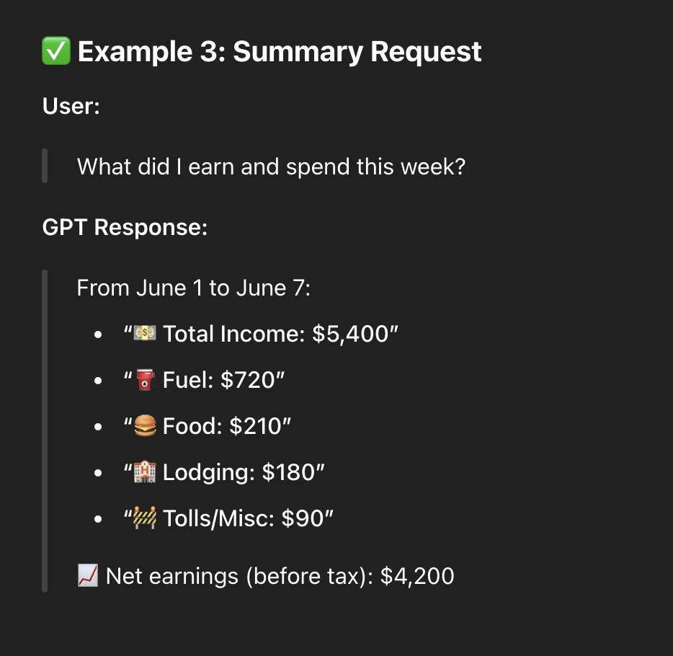Click the From June 1 to June 7 line
The height and width of the screenshot is (656, 673).
(x=193, y=288)
